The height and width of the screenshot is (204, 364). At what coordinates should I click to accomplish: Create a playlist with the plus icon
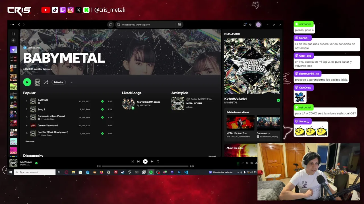[x=13, y=41]
